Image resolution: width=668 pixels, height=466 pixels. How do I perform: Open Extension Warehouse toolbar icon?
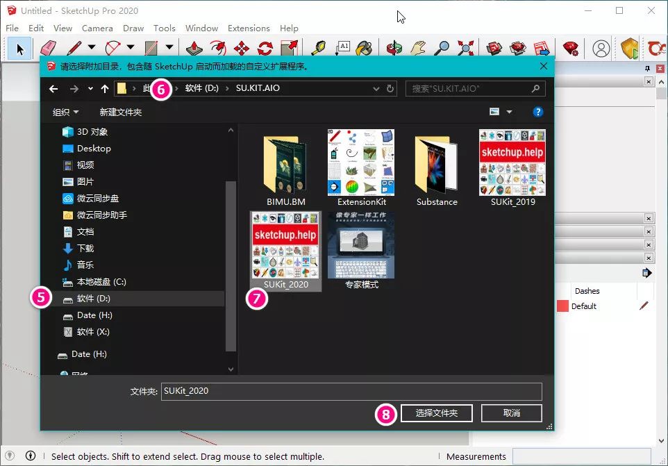(x=518, y=48)
